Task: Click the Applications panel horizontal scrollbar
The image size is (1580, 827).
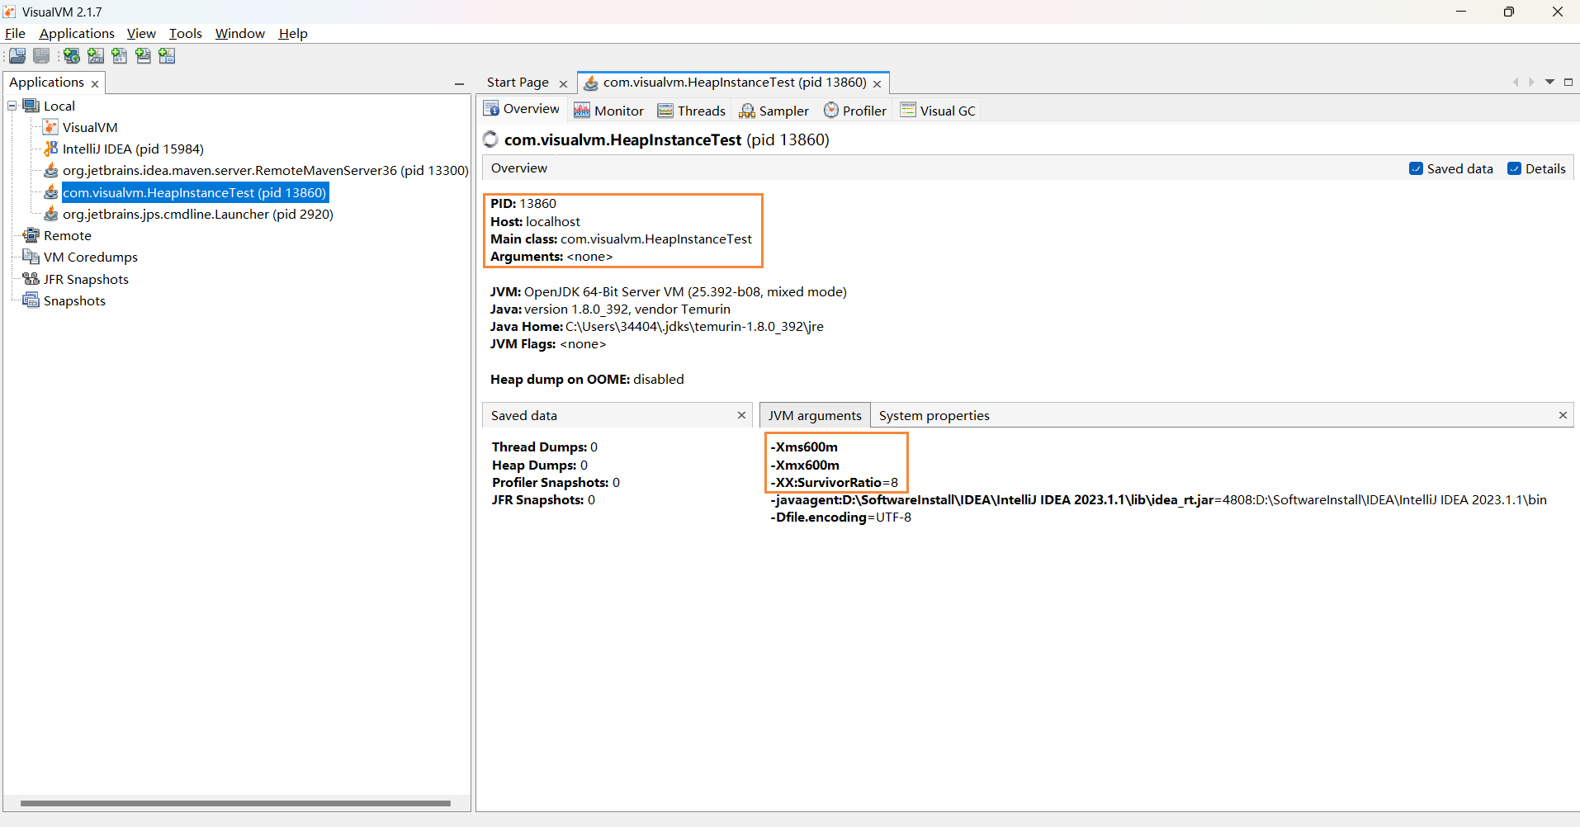Action: pos(235,803)
